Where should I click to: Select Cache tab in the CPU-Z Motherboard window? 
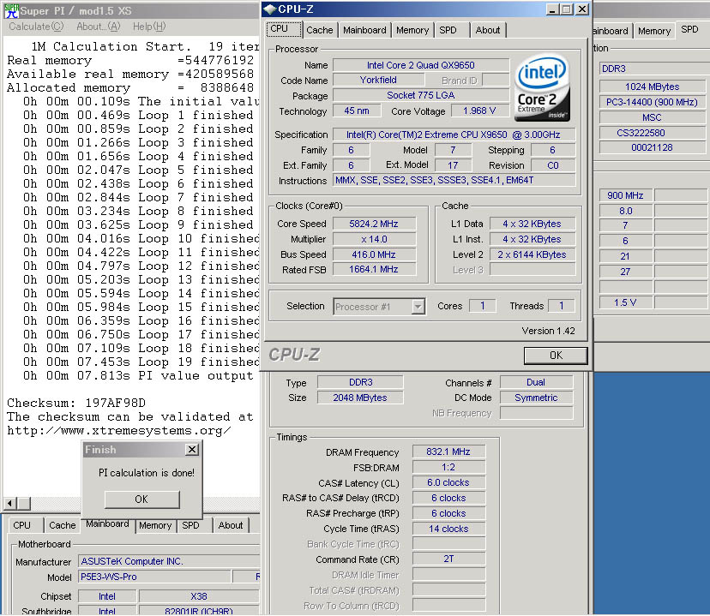[63, 525]
